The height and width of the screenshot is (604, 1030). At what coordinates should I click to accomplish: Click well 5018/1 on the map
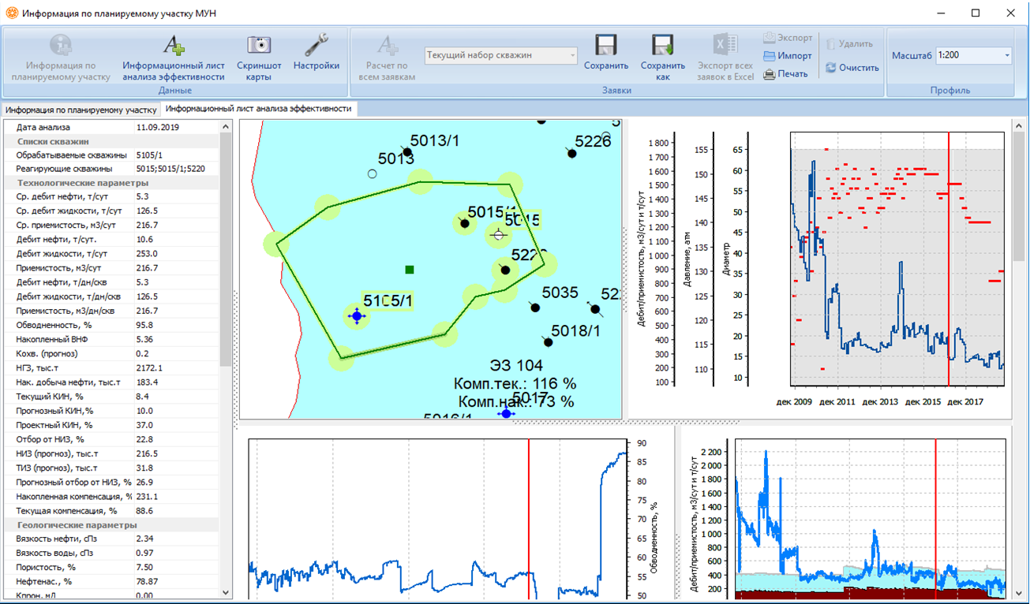[x=549, y=341]
